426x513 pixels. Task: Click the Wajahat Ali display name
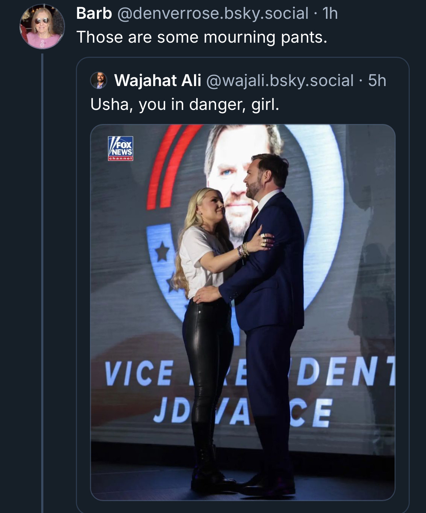pyautogui.click(x=158, y=81)
